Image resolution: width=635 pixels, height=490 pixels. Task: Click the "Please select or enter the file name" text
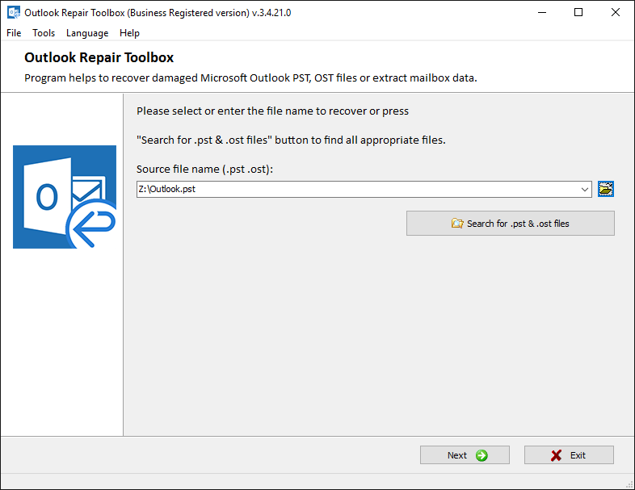pyautogui.click(x=272, y=111)
